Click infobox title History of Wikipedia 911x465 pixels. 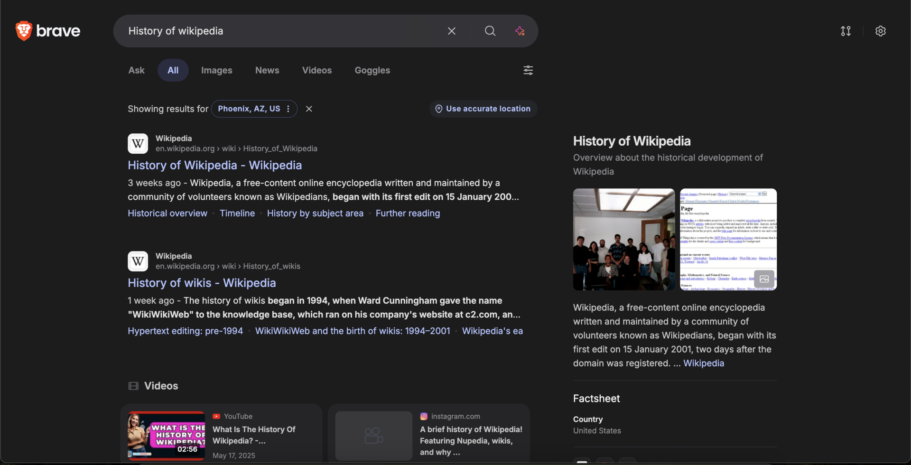coord(632,141)
